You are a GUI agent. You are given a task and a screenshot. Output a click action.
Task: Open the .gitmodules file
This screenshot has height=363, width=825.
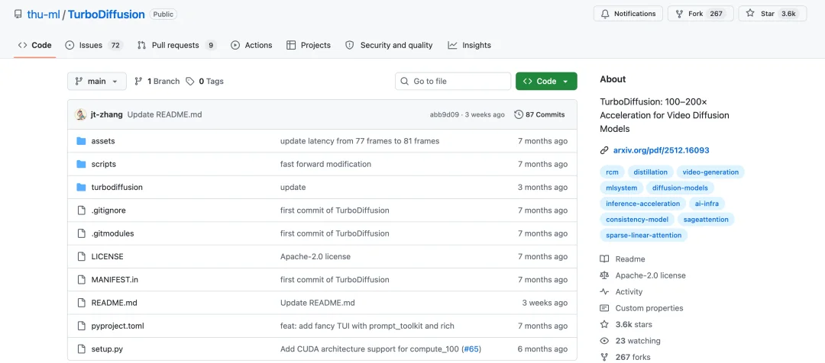pos(112,233)
